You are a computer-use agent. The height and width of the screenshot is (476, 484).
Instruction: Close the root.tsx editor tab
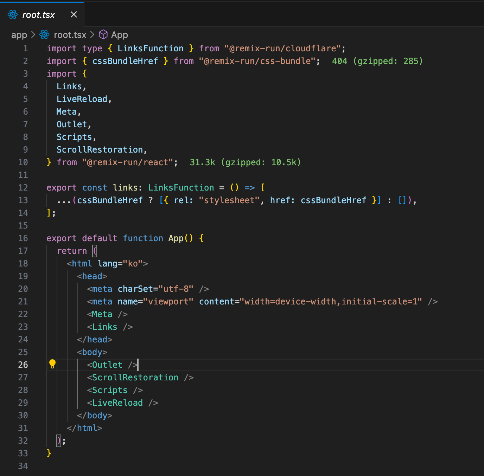[74, 14]
